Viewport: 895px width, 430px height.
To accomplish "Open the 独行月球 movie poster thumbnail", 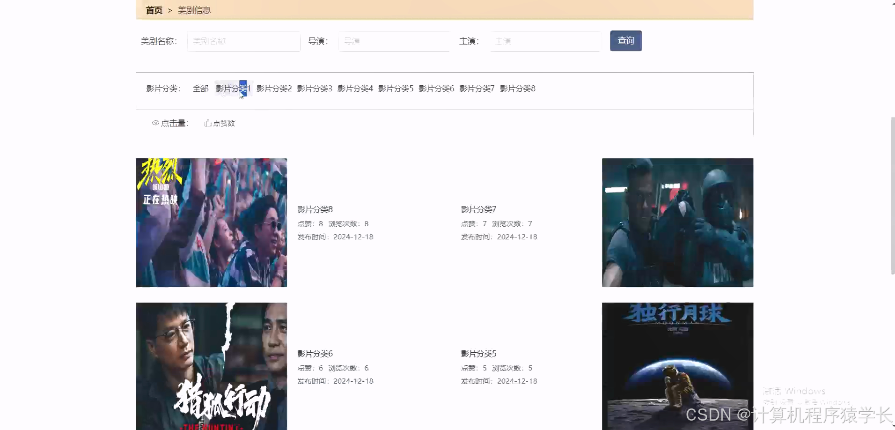I will click(x=677, y=366).
